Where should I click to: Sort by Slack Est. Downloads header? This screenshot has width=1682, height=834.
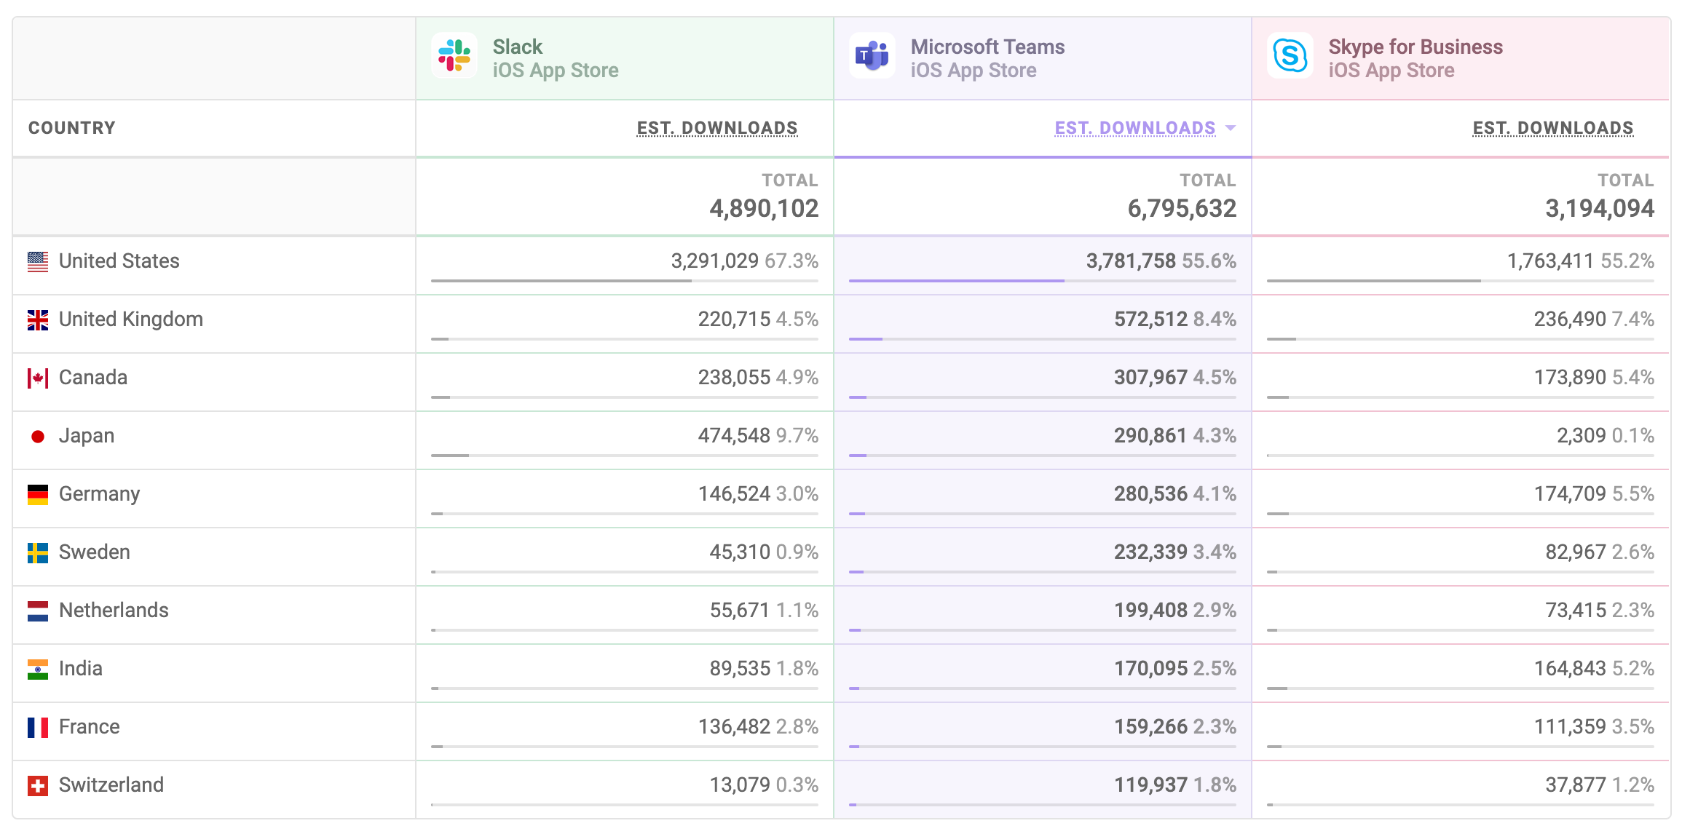click(x=717, y=128)
